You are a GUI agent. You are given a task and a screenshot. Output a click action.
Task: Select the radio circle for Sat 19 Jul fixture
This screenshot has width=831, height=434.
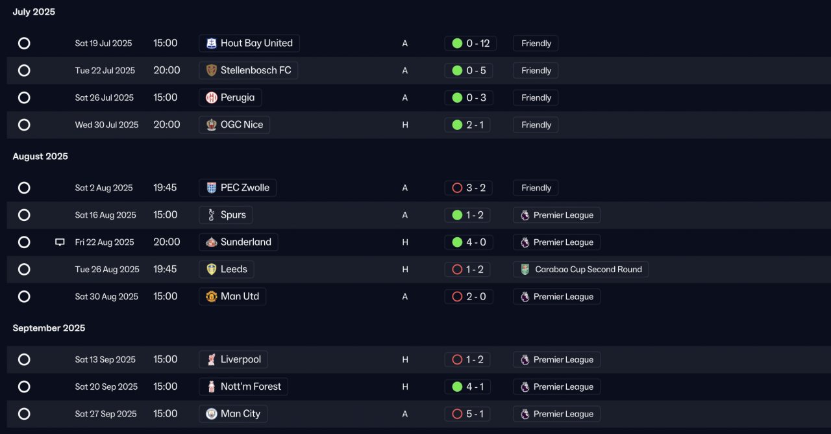(24, 44)
